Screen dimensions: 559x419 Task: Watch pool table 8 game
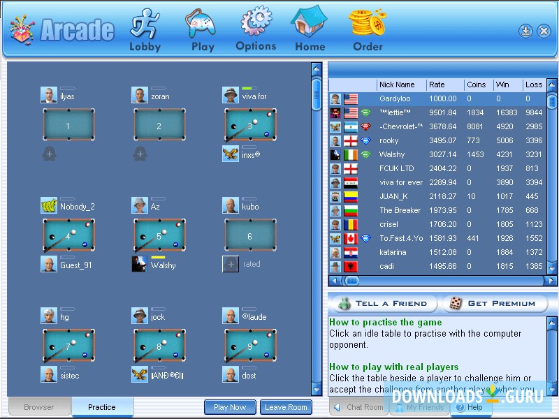(x=159, y=346)
